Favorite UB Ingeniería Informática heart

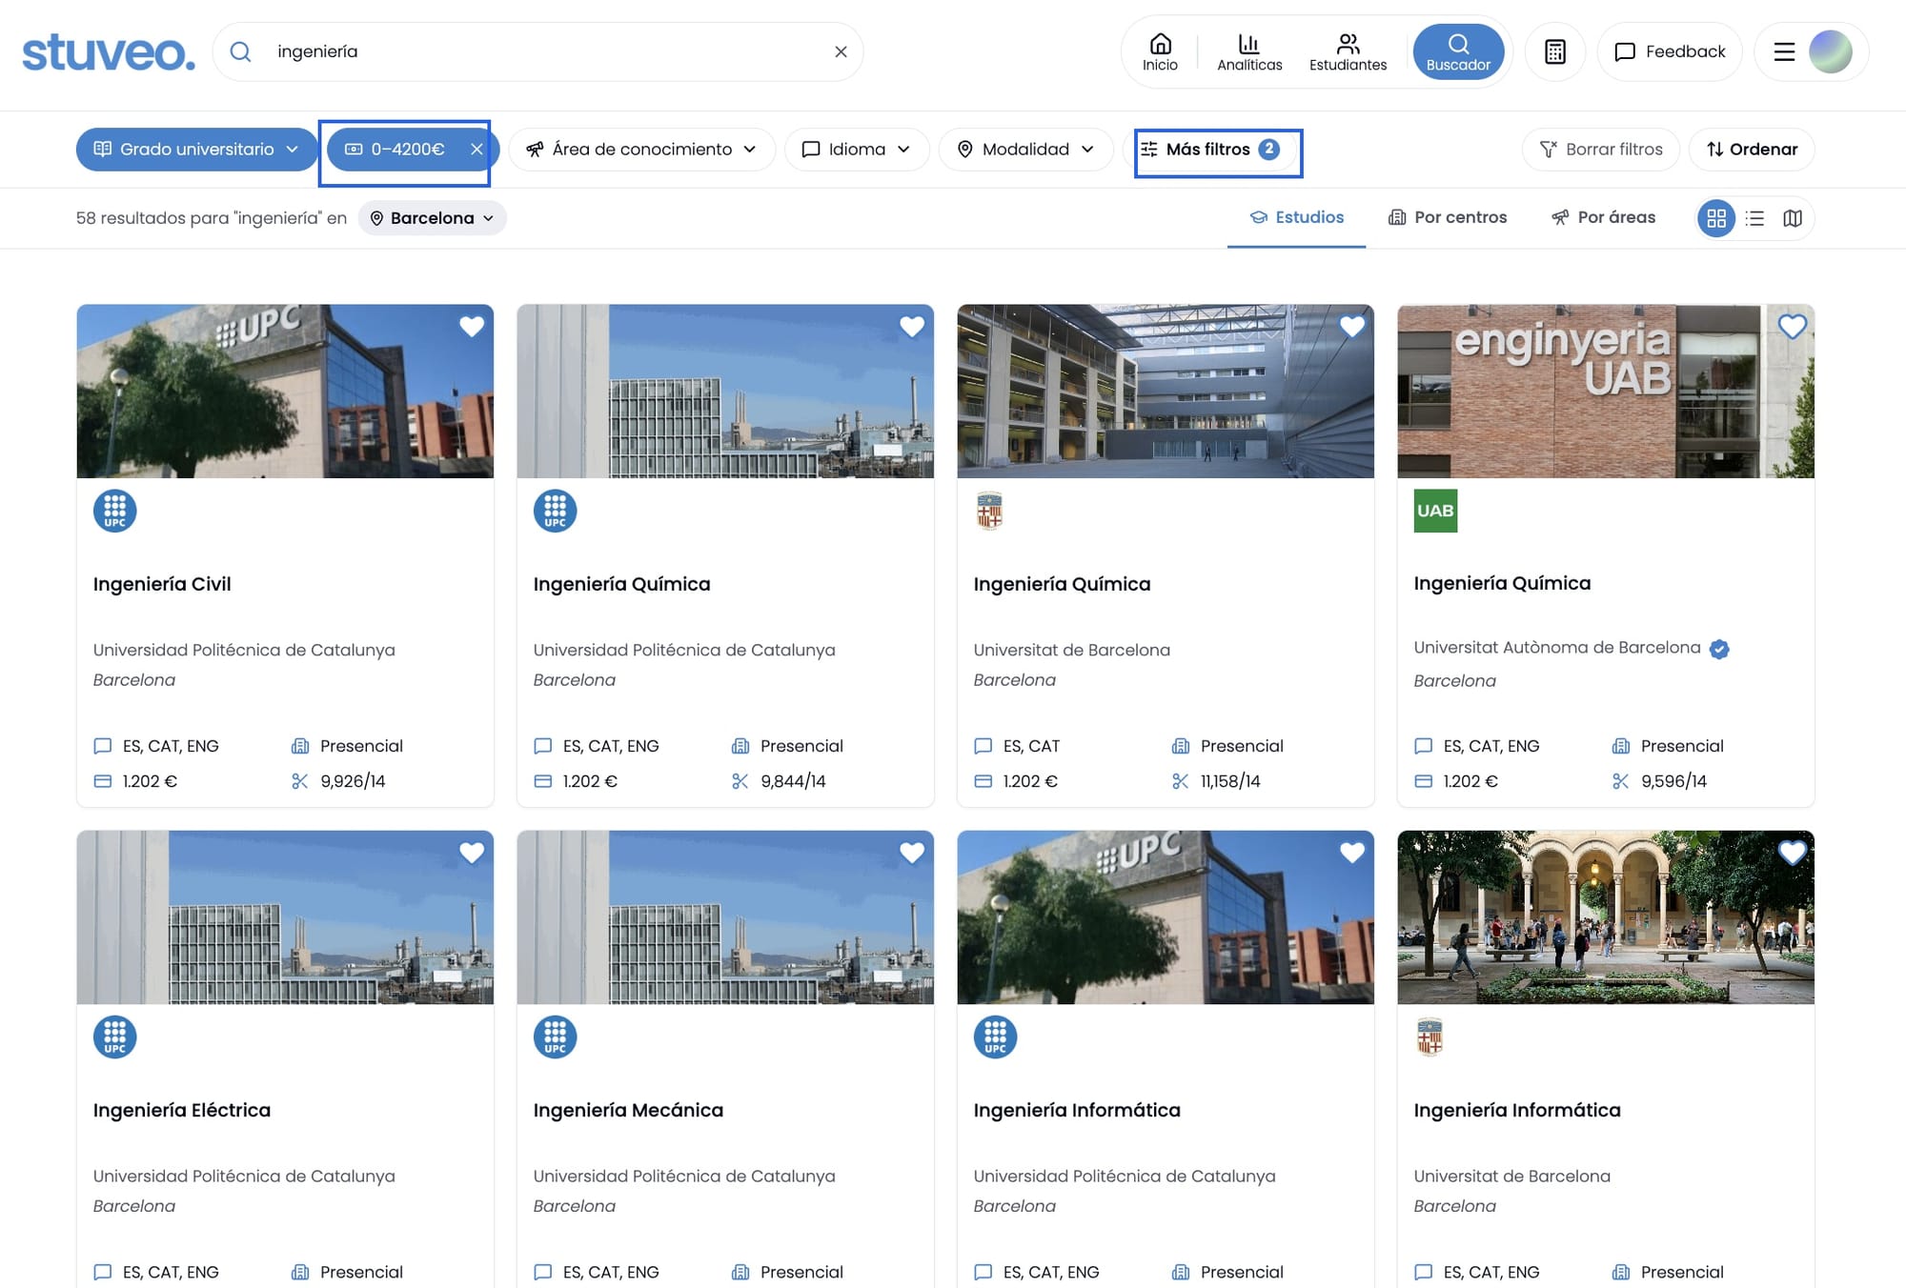(1793, 853)
